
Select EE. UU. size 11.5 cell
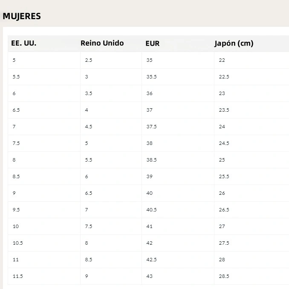point(17,276)
